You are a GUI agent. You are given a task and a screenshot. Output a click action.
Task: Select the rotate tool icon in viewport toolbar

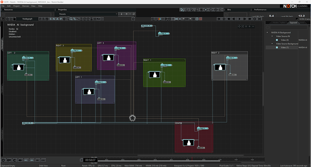point(187,9)
